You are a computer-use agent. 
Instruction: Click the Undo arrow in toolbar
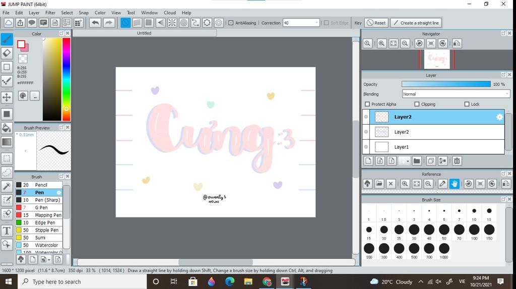pos(95,23)
